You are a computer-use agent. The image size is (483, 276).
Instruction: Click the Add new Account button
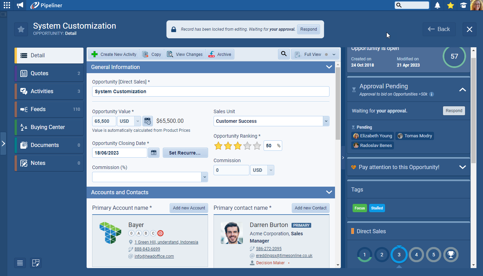coord(189,208)
